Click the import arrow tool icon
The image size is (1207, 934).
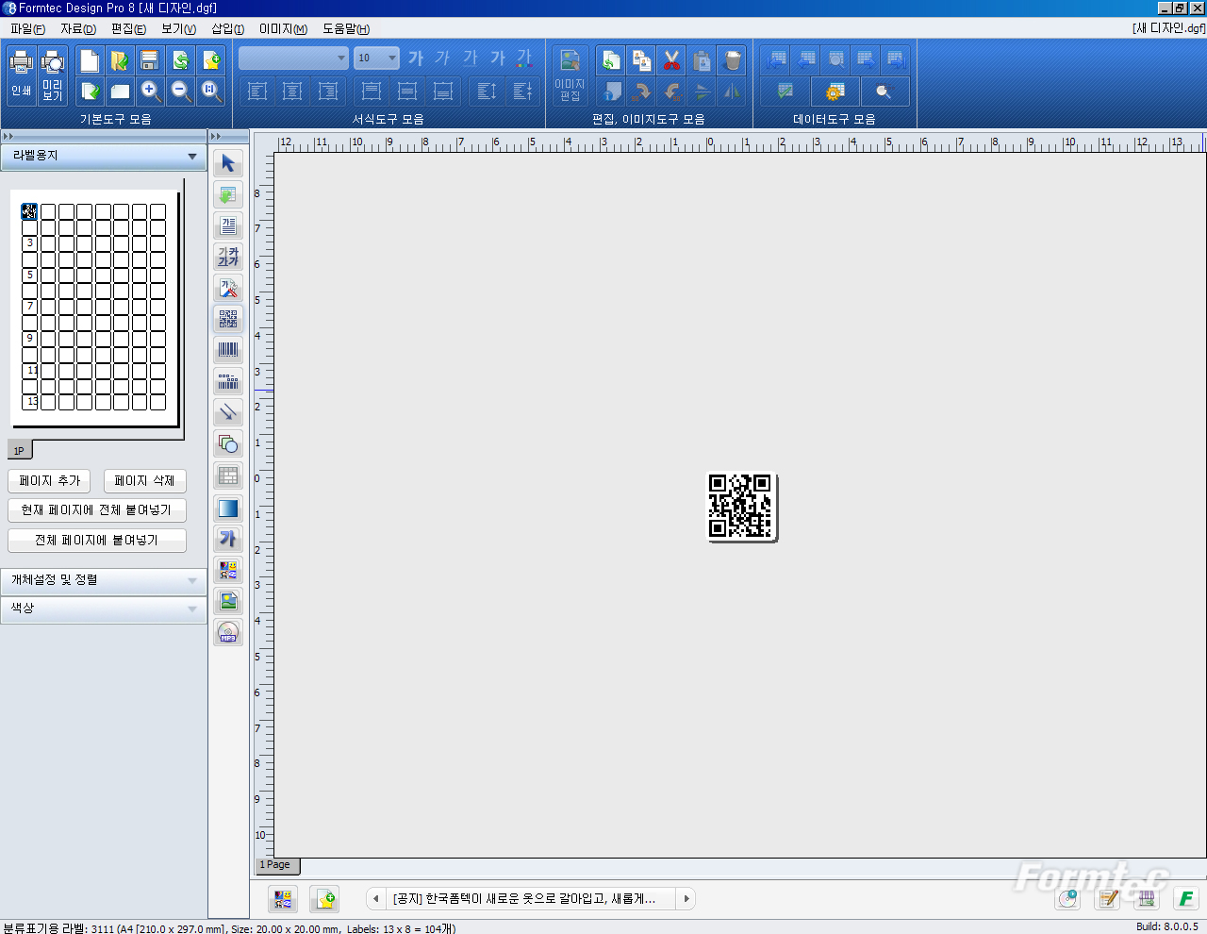click(x=228, y=194)
